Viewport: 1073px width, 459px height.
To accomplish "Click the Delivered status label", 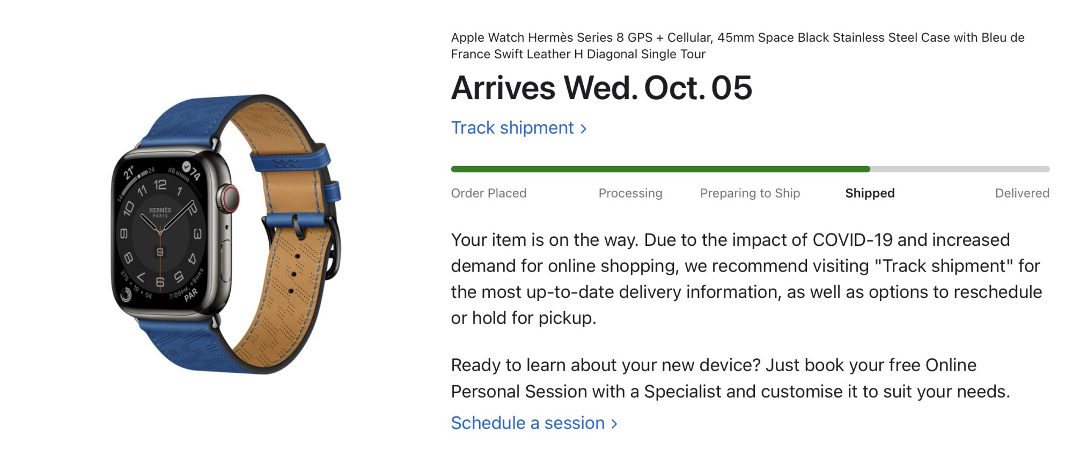I will click(x=1021, y=193).
